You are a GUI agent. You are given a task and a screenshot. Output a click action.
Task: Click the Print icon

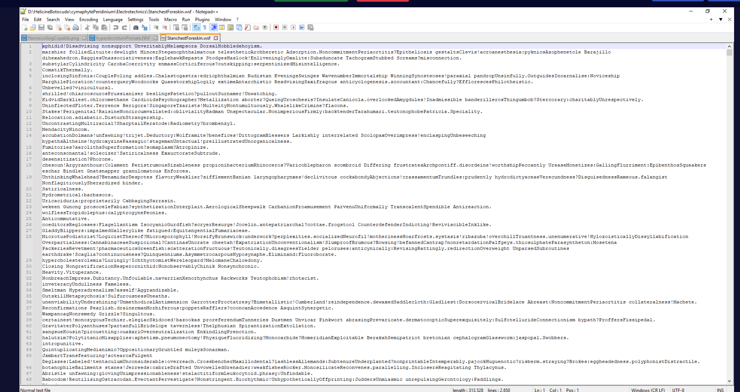[x=76, y=28]
